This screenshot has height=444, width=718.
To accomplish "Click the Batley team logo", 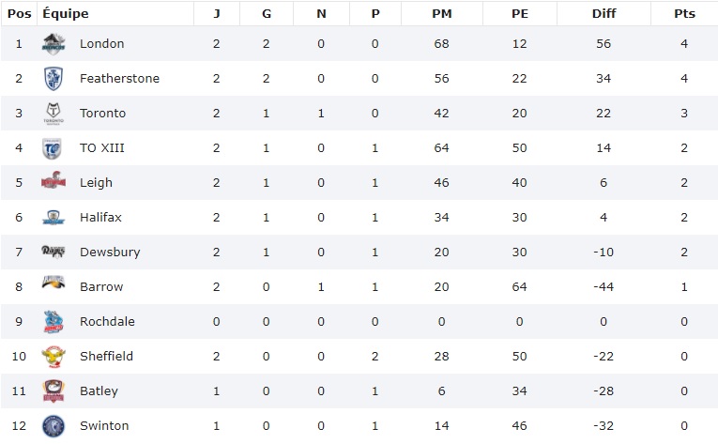I will [x=53, y=390].
